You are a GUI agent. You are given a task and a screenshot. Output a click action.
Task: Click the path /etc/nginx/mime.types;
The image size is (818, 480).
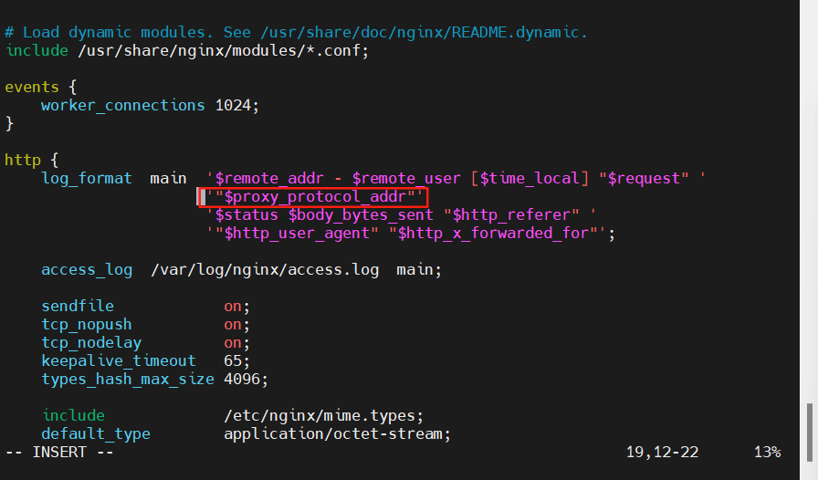click(324, 416)
